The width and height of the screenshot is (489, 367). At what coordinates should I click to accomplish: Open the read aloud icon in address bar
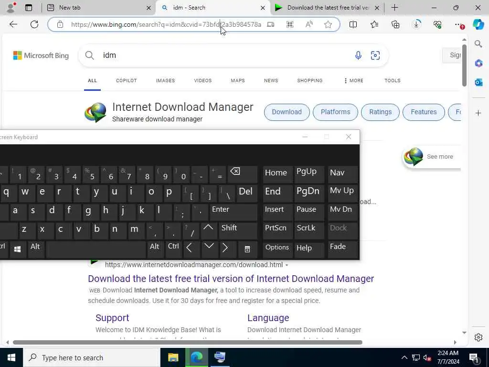click(x=309, y=24)
